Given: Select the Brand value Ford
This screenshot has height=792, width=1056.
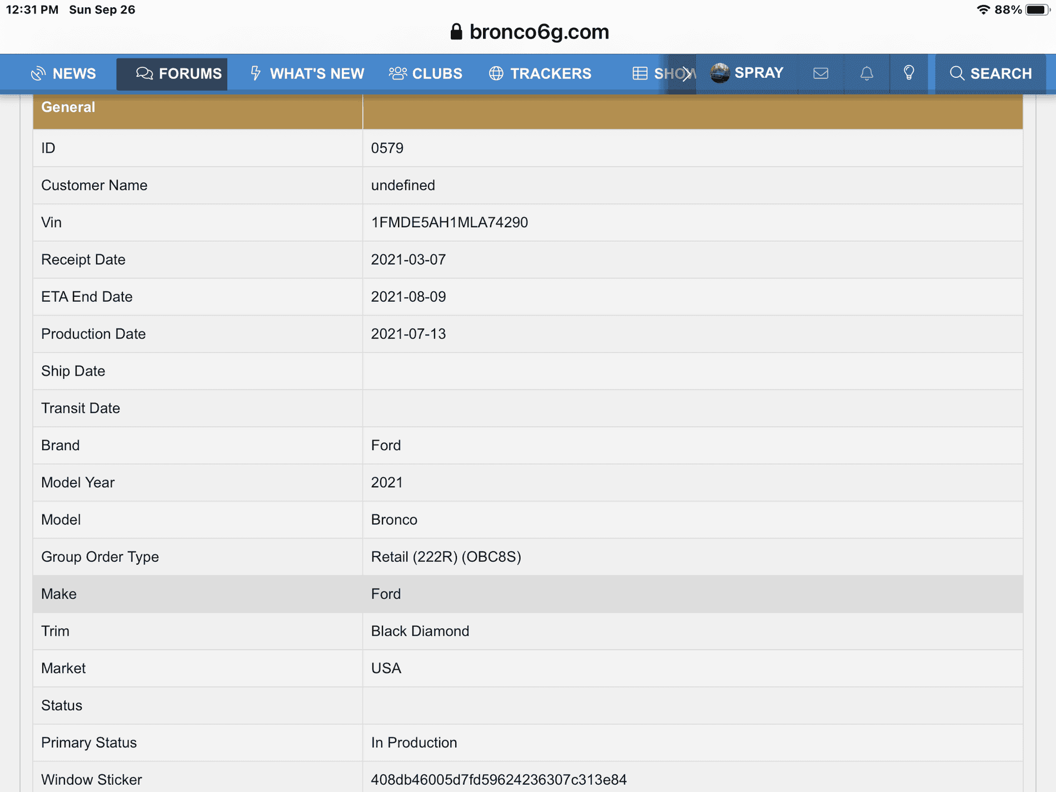Looking at the screenshot, I should click(386, 446).
